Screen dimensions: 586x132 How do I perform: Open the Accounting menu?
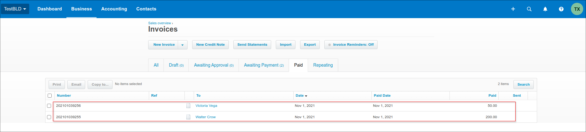point(114,9)
